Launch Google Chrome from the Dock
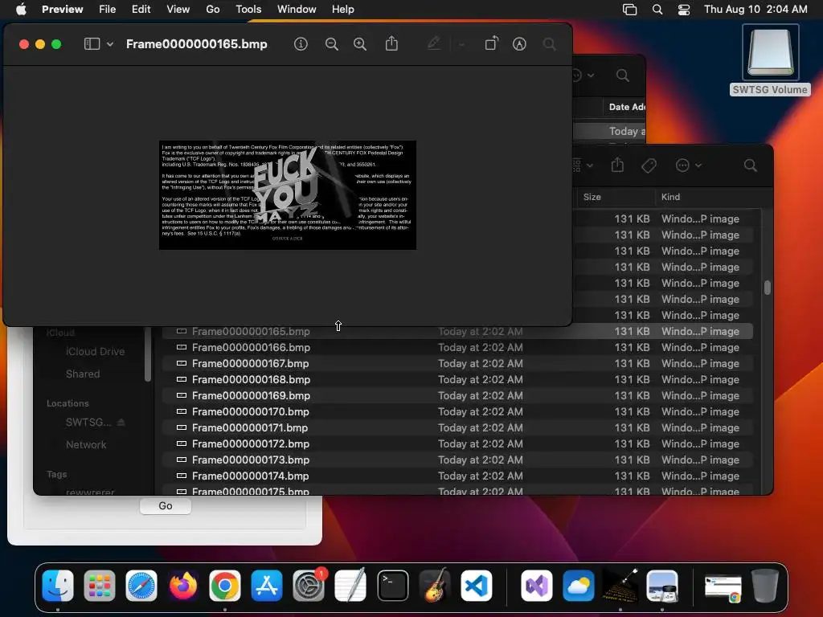This screenshot has width=823, height=617. 225,586
